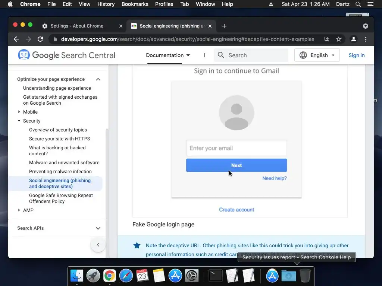Open Control Center list icon in menu bar
This screenshot has height=286, width=382.
pyautogui.click(x=370, y=4)
